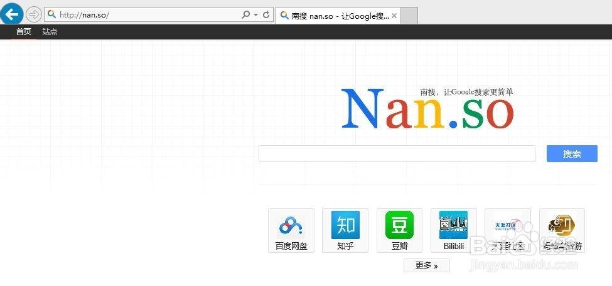Click the browser back arrow button
The image size is (612, 286).
pyautogui.click(x=12, y=14)
